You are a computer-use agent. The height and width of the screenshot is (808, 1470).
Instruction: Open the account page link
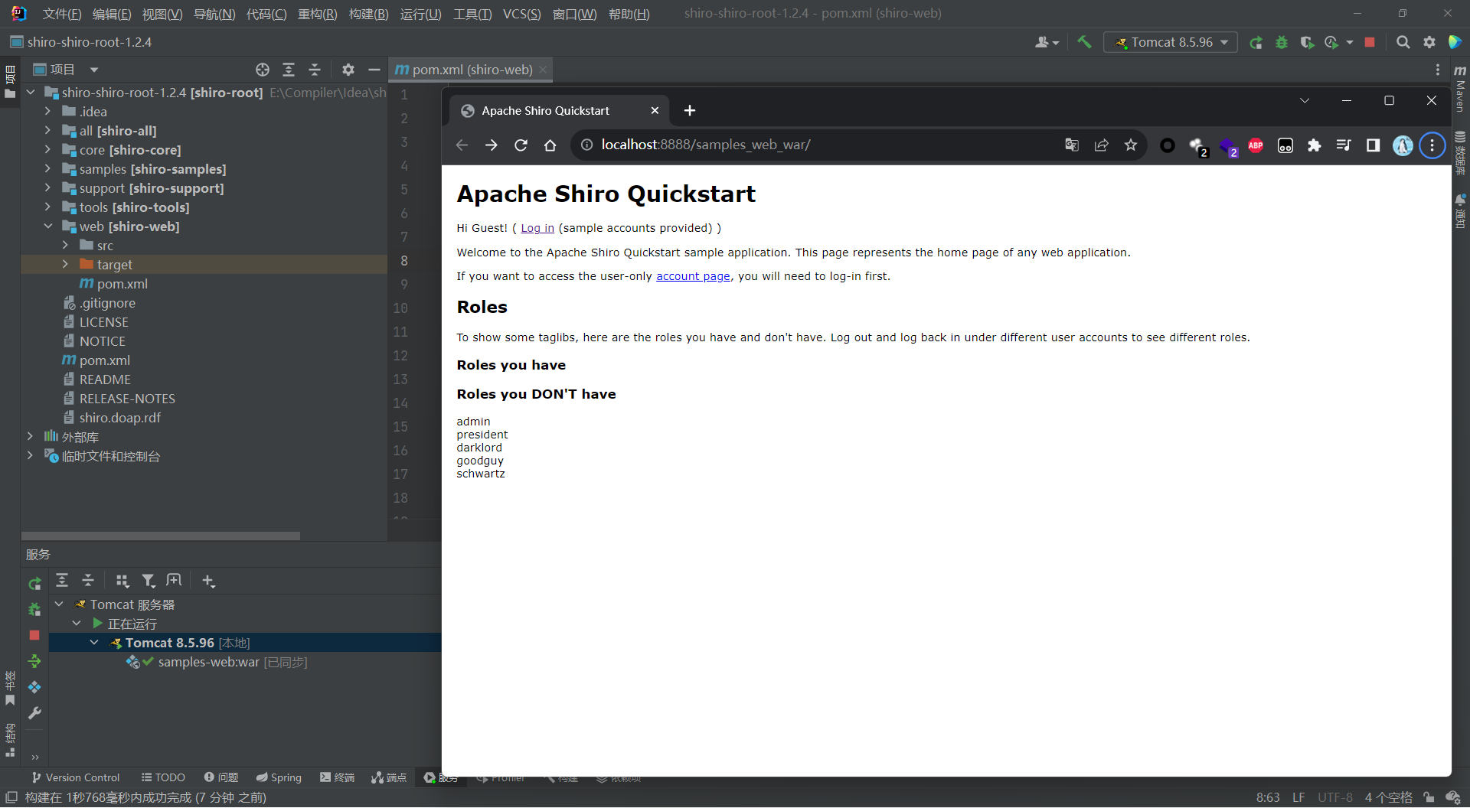pyautogui.click(x=693, y=276)
